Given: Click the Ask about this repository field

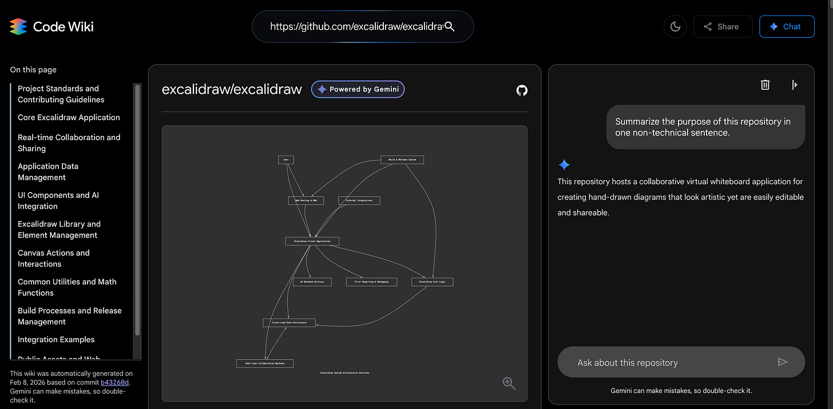Looking at the screenshot, I should (x=658, y=362).
